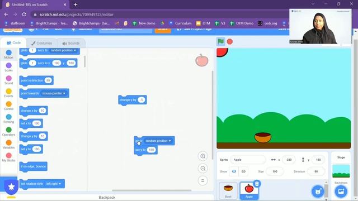Click the Sprite name field showing Apple
This screenshot has height=201, width=358.
(248, 160)
